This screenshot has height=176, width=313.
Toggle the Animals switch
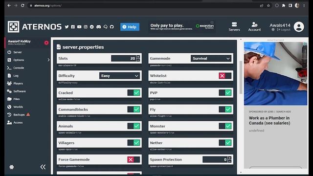pos(134,126)
